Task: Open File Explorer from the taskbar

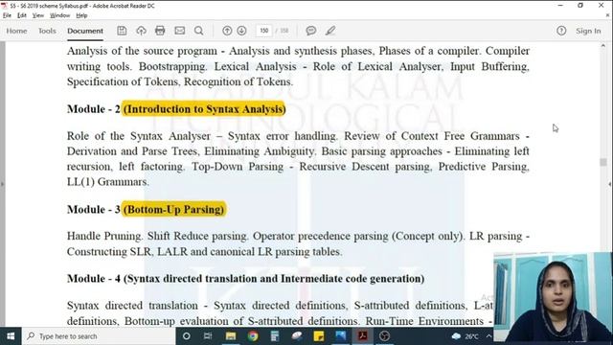Action: (231, 336)
